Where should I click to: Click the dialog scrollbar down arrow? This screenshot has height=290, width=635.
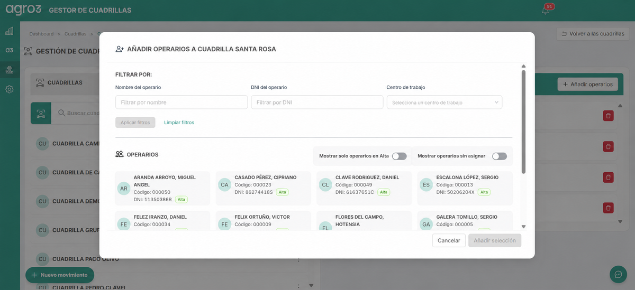click(x=523, y=227)
